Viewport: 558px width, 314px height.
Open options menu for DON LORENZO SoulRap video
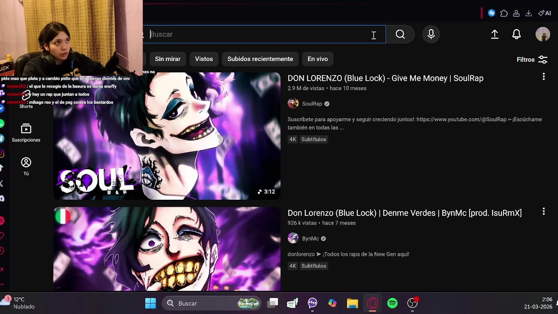click(544, 77)
